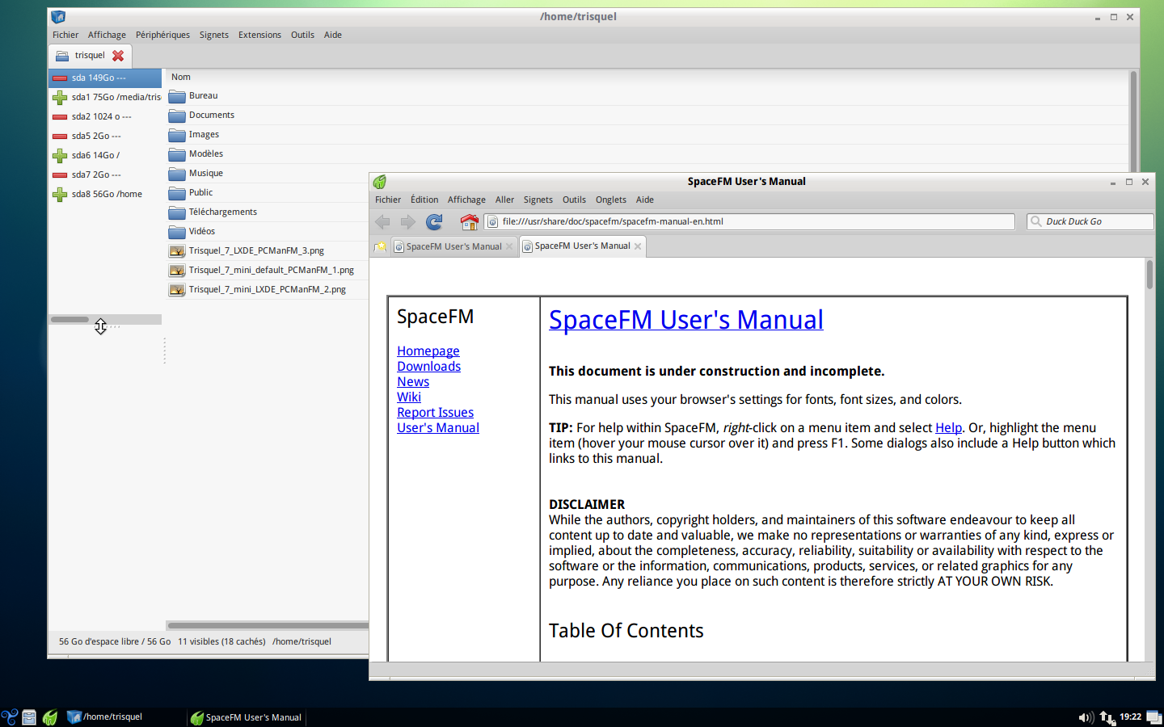1164x727 pixels.
Task: Click the red minus icon for sda5 2Go
Action: point(60,137)
